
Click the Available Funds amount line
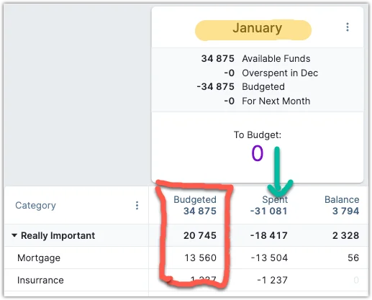point(255,58)
